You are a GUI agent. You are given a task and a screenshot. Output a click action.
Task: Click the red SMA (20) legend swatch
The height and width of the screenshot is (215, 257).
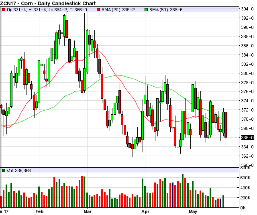click(x=98, y=10)
